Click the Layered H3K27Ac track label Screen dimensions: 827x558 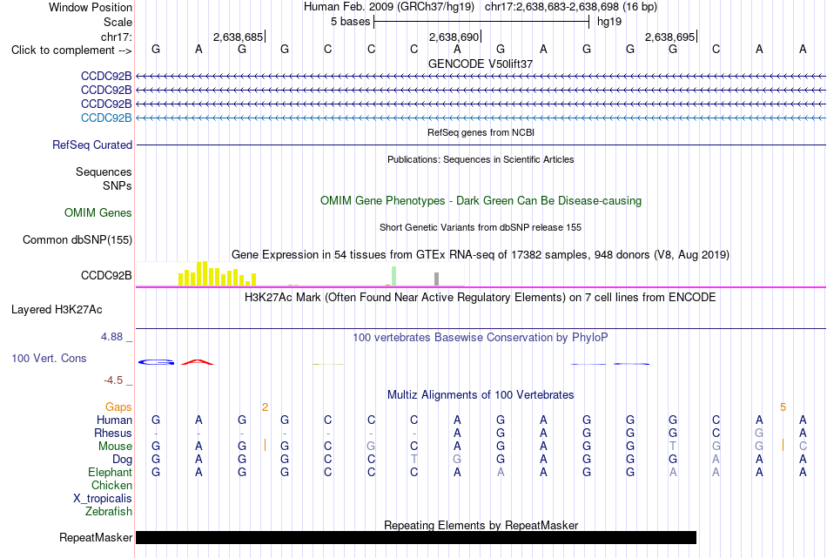pos(57,310)
